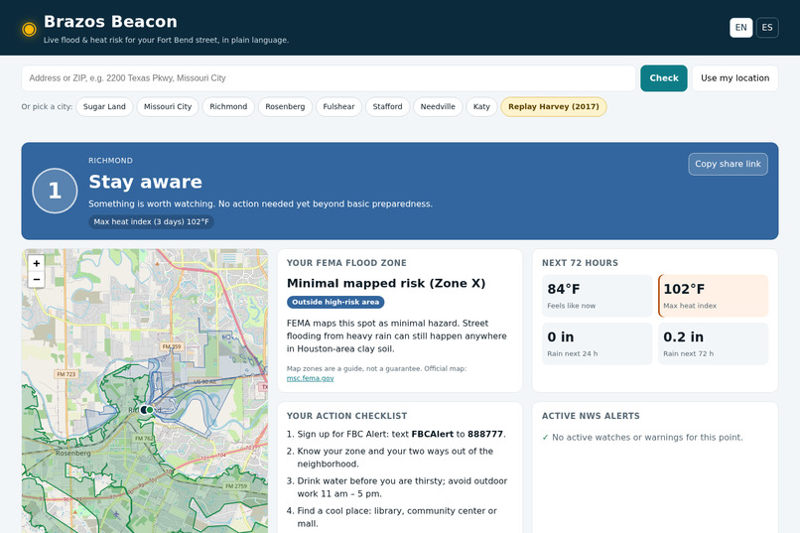Click the 84°F Feels like now tile
This screenshot has height=533, width=800.
pyautogui.click(x=597, y=296)
